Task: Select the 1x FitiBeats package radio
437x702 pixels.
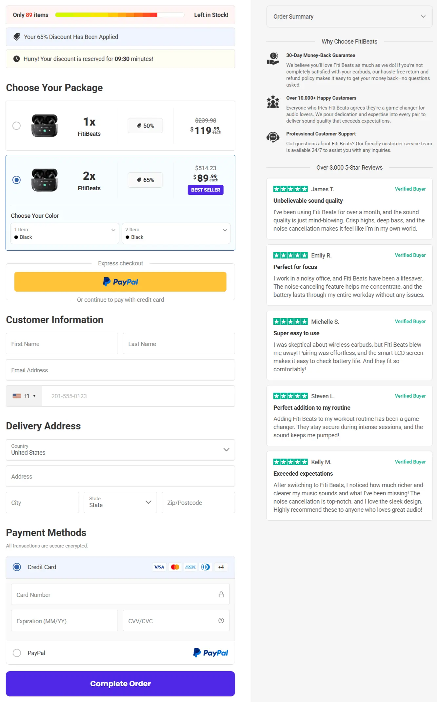Action: (16, 126)
